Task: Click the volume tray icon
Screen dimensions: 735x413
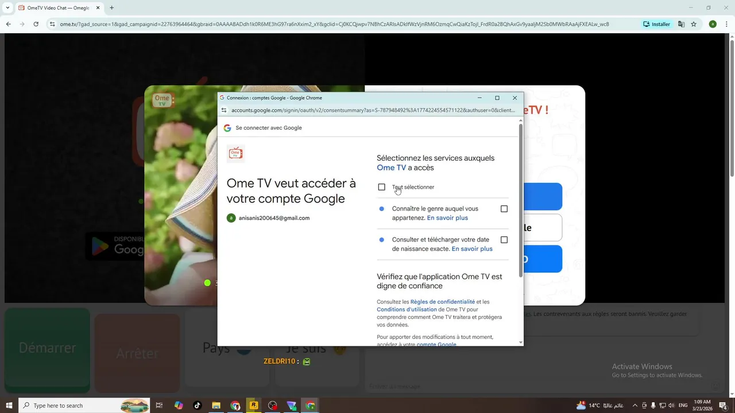Action: coord(670,406)
